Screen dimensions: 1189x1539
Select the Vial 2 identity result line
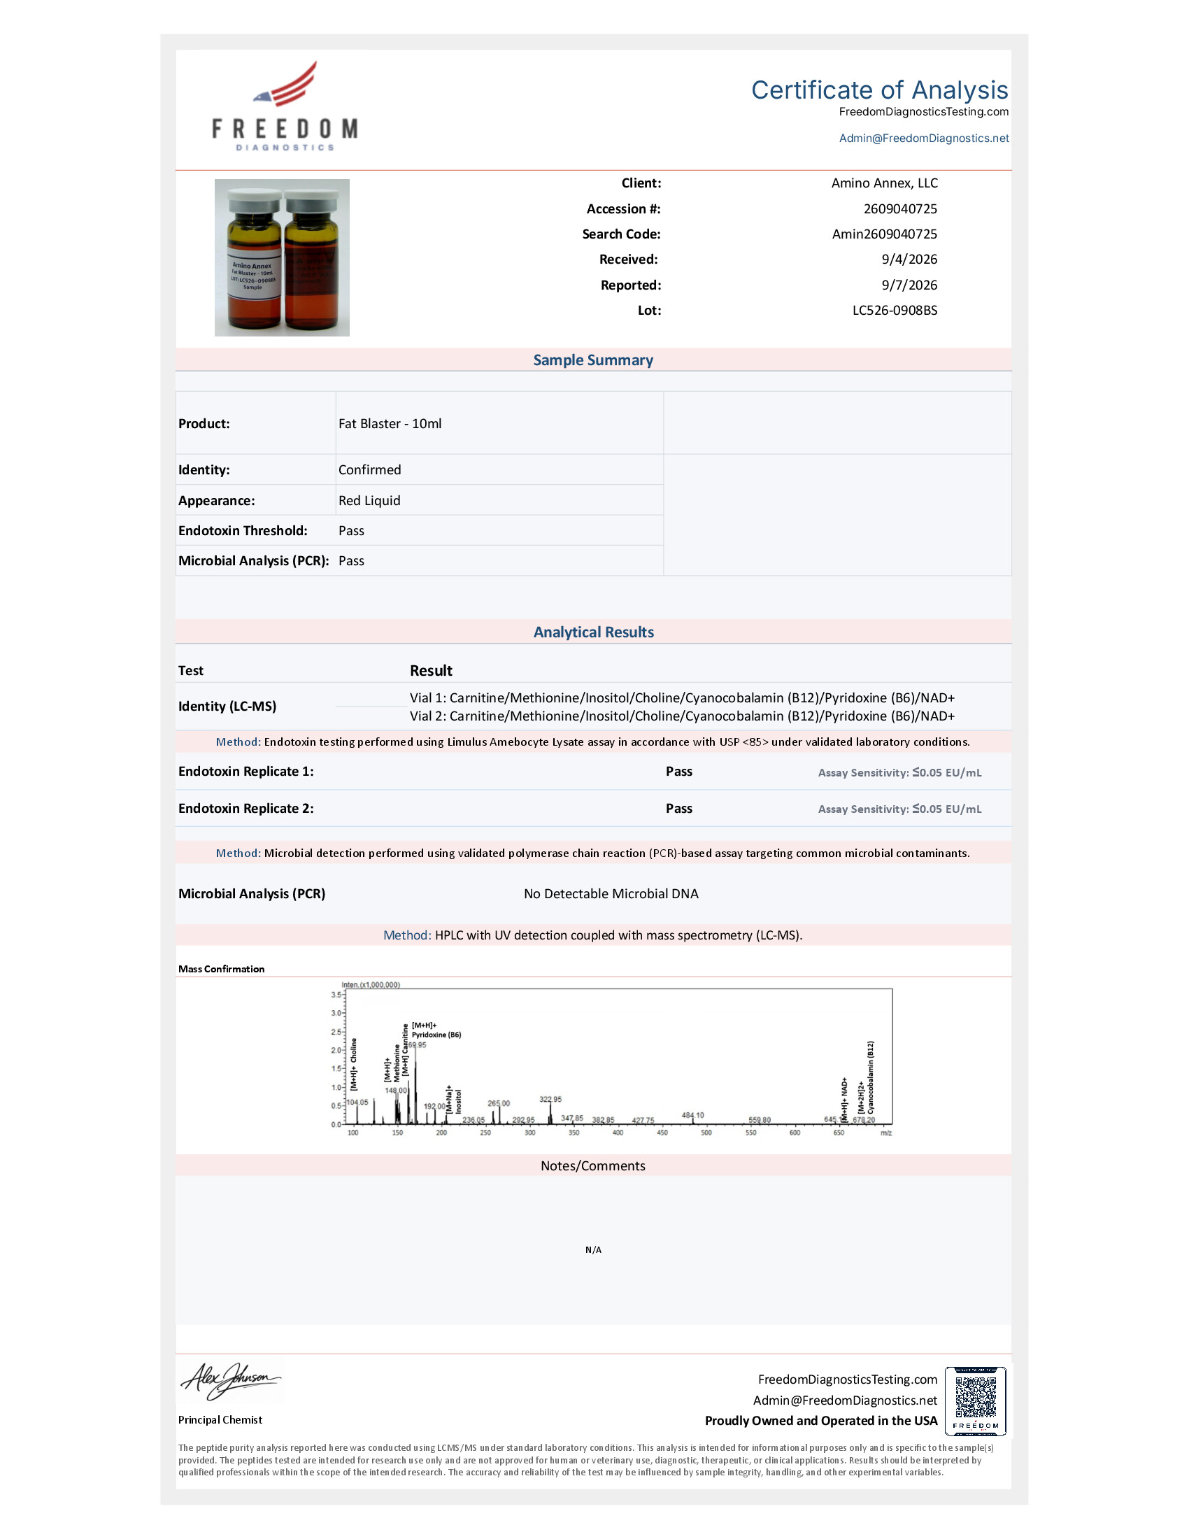[682, 716]
